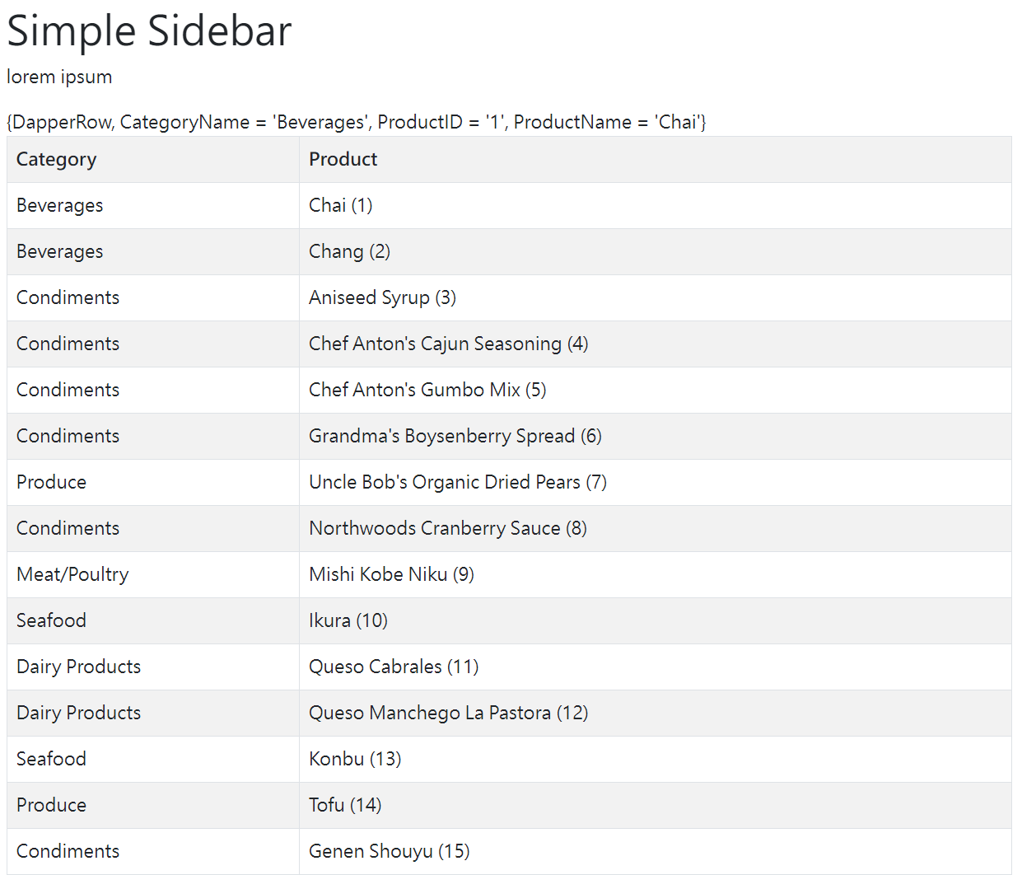Click the Category column header
1022x875 pixels.
pos(56,159)
